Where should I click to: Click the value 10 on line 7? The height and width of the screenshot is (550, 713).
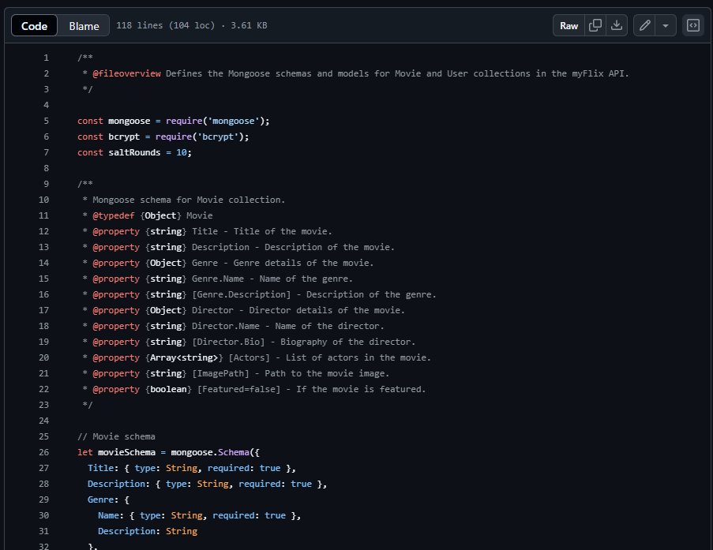pos(182,152)
